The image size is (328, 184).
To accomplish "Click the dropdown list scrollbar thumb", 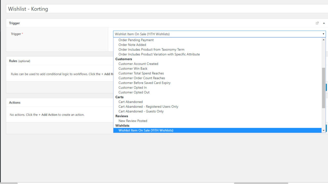I will 324,88.
